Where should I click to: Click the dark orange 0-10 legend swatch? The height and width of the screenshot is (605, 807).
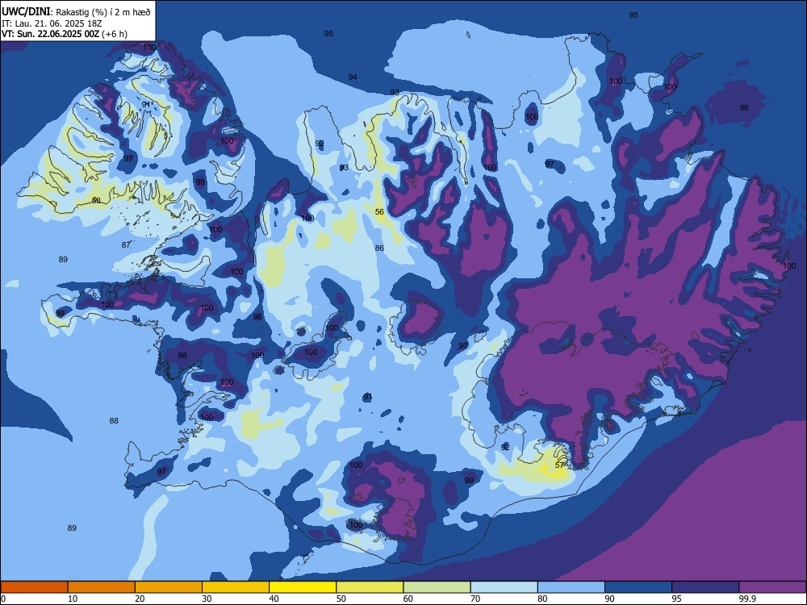tap(34, 587)
